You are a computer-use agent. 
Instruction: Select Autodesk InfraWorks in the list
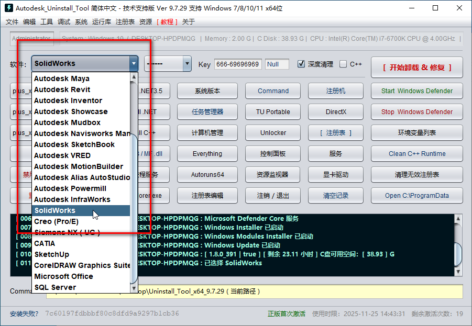81,199
